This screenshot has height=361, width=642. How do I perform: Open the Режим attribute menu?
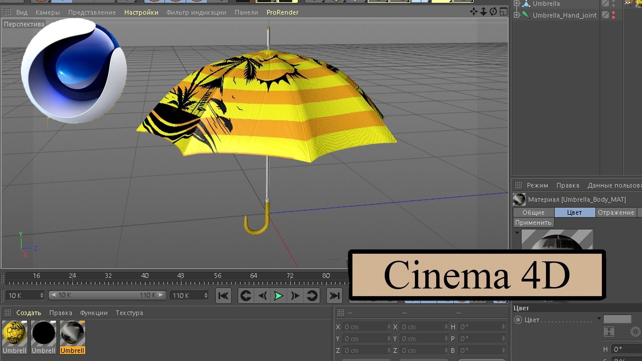[x=537, y=185]
